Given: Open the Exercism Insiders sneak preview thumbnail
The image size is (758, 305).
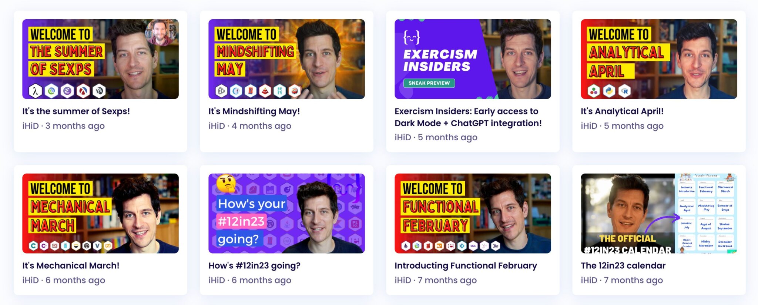Looking at the screenshot, I should click(473, 59).
